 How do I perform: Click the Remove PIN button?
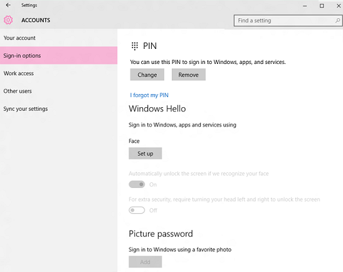(189, 75)
